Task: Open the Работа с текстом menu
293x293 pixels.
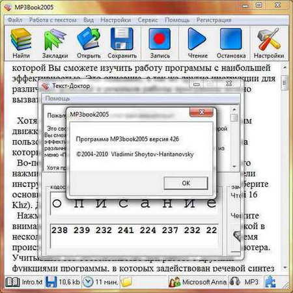Action: point(53,20)
